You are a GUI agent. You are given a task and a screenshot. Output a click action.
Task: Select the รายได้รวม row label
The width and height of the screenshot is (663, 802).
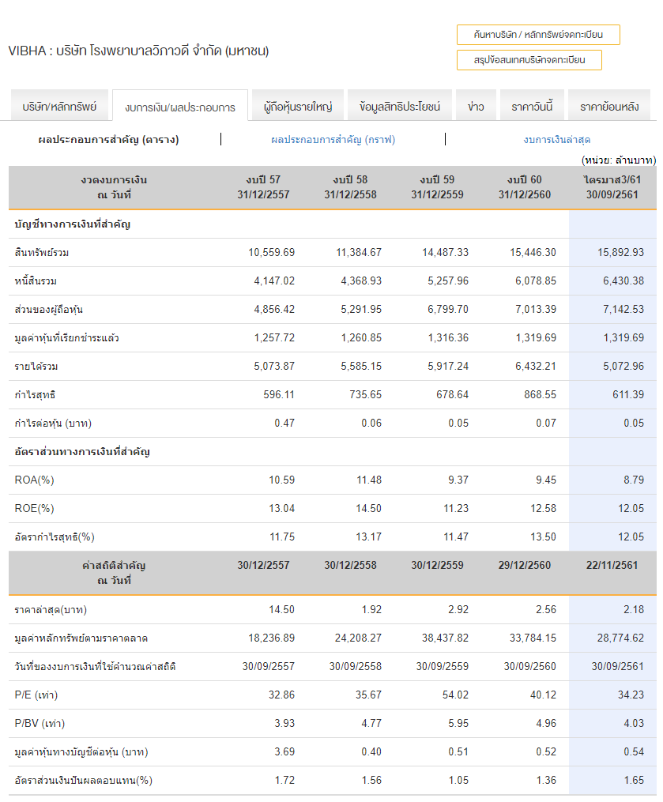pos(36,367)
